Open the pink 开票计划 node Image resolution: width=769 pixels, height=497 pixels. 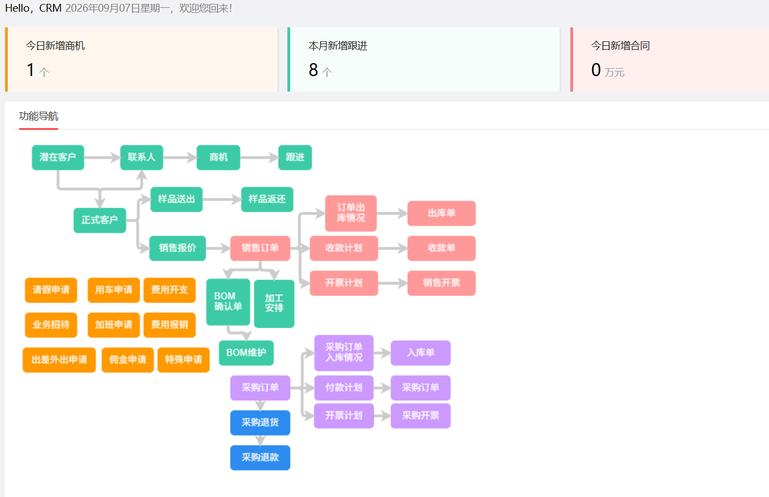point(344,283)
